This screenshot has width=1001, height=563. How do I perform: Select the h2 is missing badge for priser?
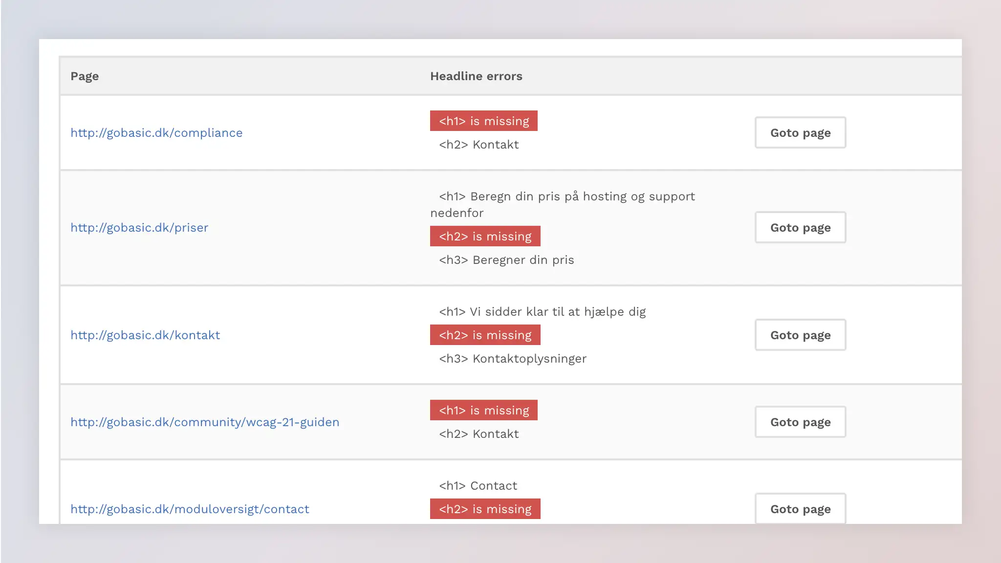pyautogui.click(x=485, y=236)
